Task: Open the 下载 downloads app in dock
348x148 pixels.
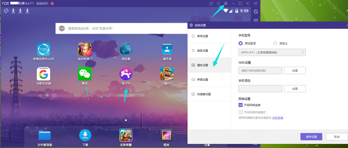Action: click(85, 135)
